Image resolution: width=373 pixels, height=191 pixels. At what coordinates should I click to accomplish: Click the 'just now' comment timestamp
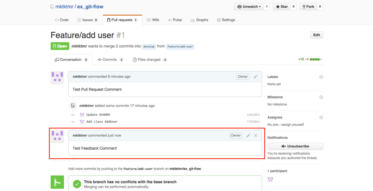pyautogui.click(x=114, y=135)
